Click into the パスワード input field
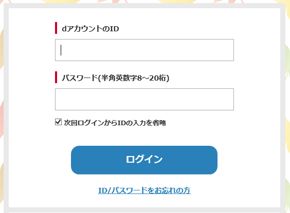This screenshot has width=290, height=213. coord(144,99)
